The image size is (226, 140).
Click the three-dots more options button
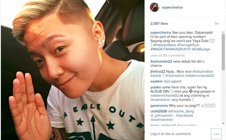click(216, 134)
